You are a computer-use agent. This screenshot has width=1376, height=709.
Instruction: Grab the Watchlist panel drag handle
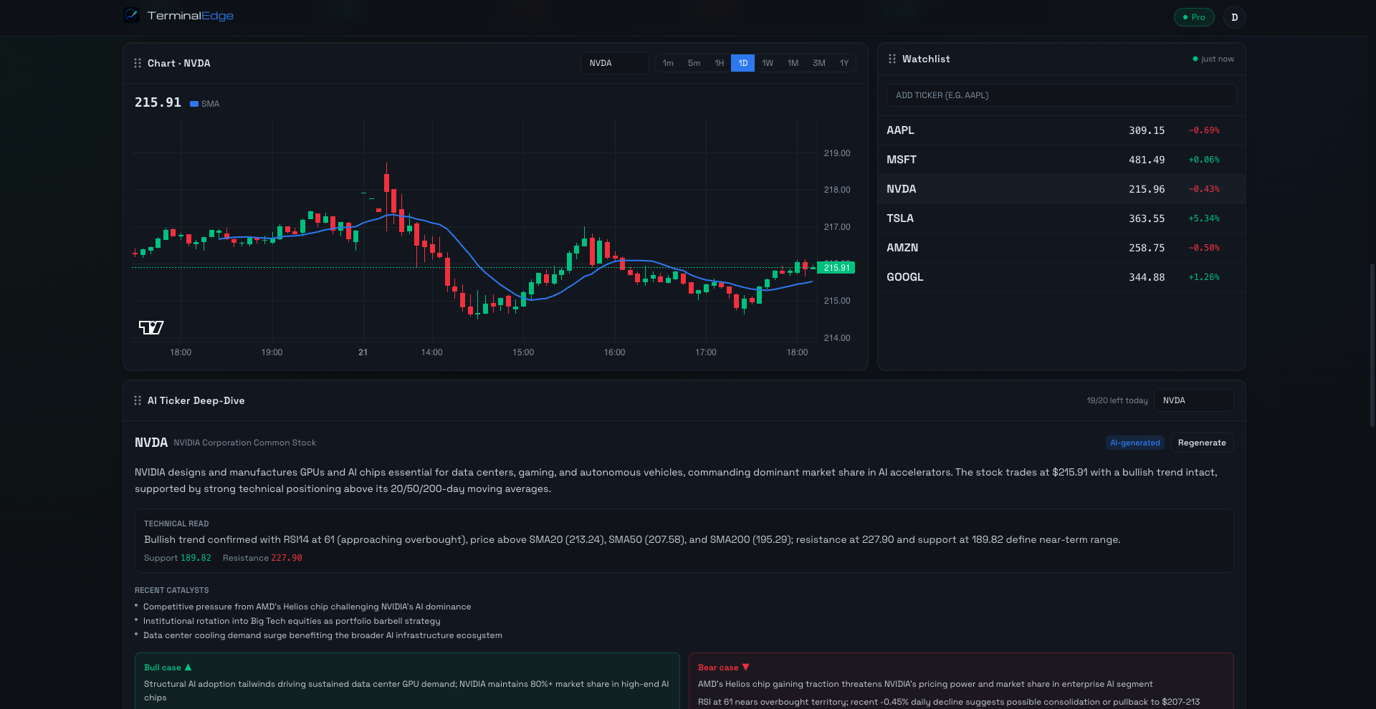[x=892, y=59]
